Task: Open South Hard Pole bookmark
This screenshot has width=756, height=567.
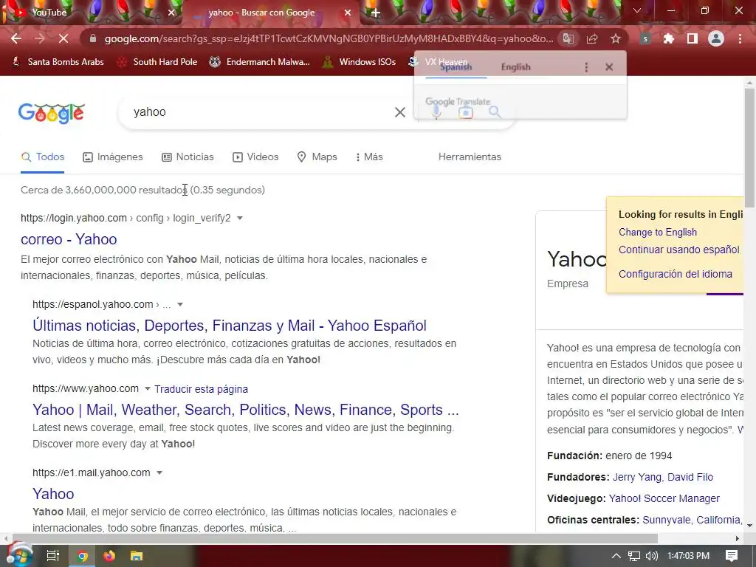Action: pyautogui.click(x=157, y=62)
